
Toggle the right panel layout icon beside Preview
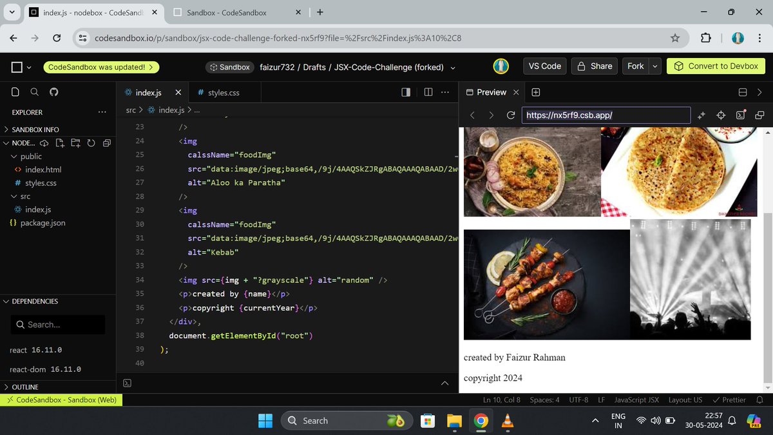pos(742,92)
